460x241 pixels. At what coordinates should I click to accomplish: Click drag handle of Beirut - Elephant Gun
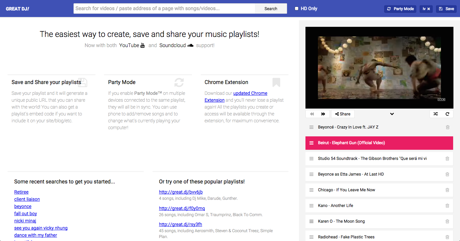pyautogui.click(x=312, y=143)
